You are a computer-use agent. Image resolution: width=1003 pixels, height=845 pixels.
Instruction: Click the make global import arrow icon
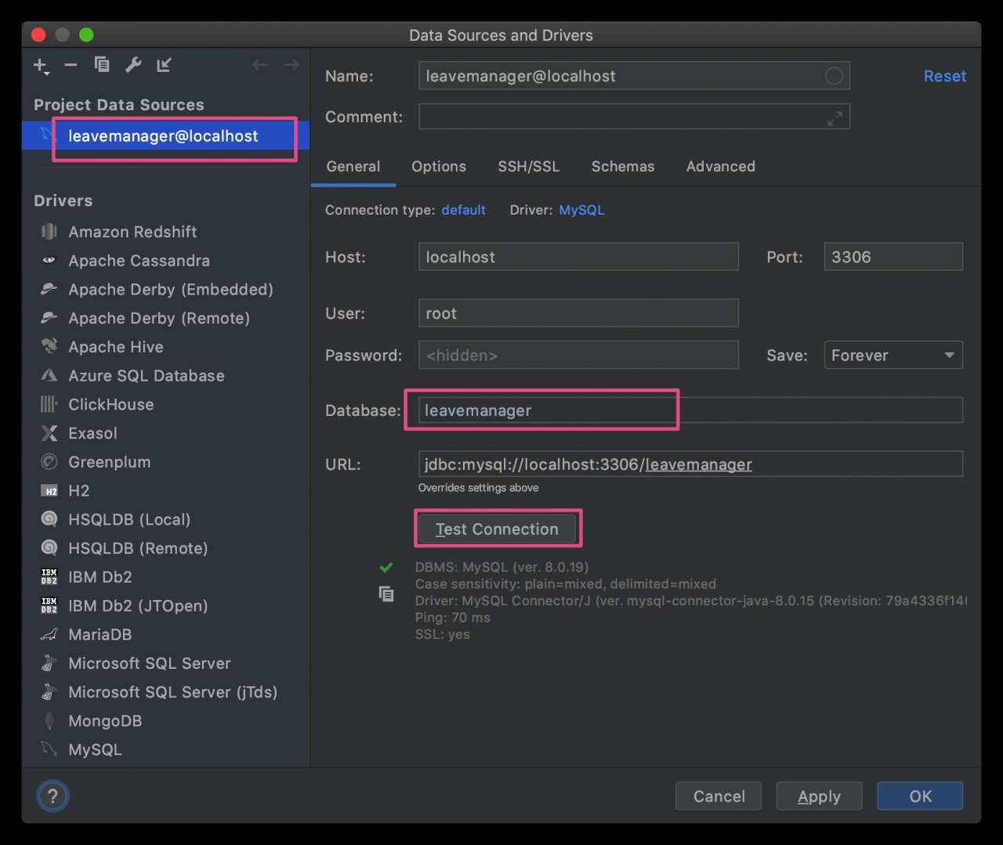coord(164,65)
